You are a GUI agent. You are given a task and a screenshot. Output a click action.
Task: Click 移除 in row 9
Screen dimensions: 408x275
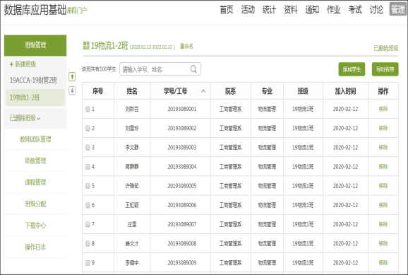coord(383,263)
